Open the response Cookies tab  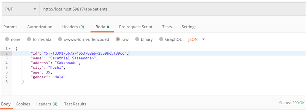[x=23, y=104]
